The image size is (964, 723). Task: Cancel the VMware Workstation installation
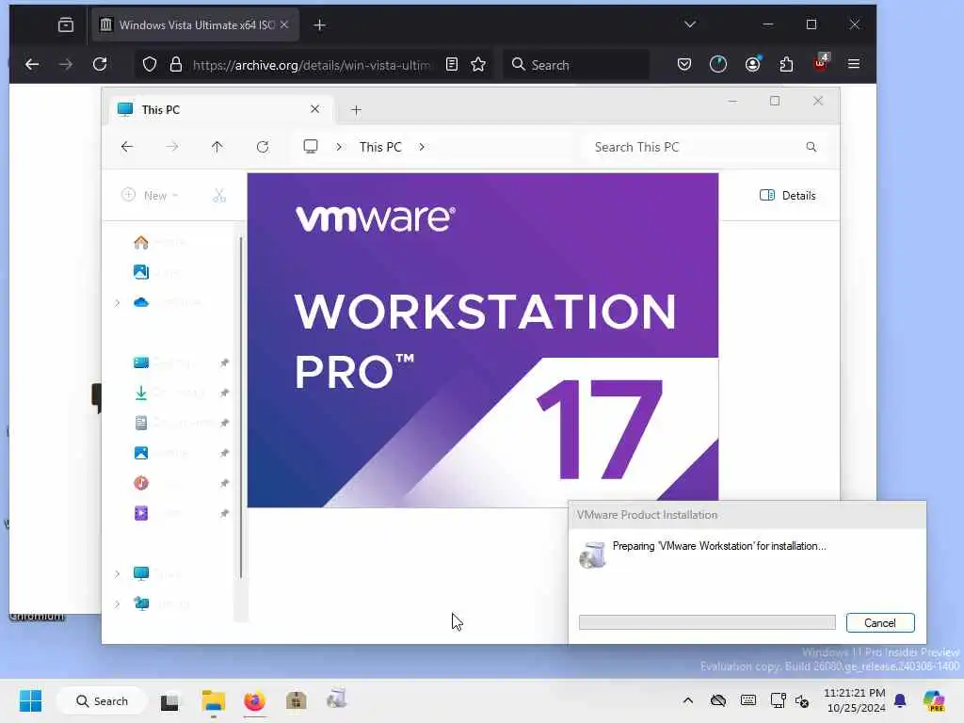[x=880, y=623]
